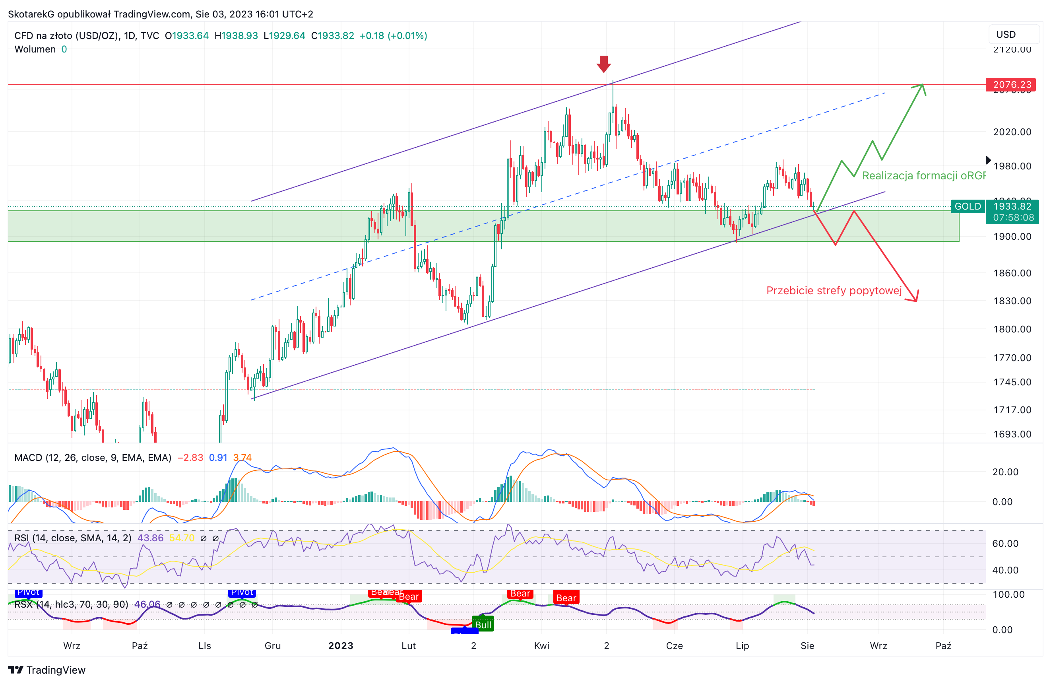The height and width of the screenshot is (684, 1051).
Task: Select the RSX (14, hlc3, 70, 30, 90) legend
Action: 71,604
